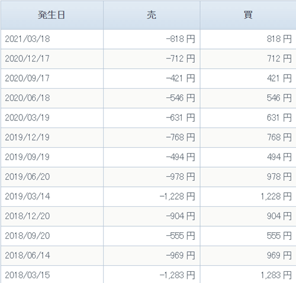The height and width of the screenshot is (283, 296).
Task: Click the 売 column header
Action: 152,15
